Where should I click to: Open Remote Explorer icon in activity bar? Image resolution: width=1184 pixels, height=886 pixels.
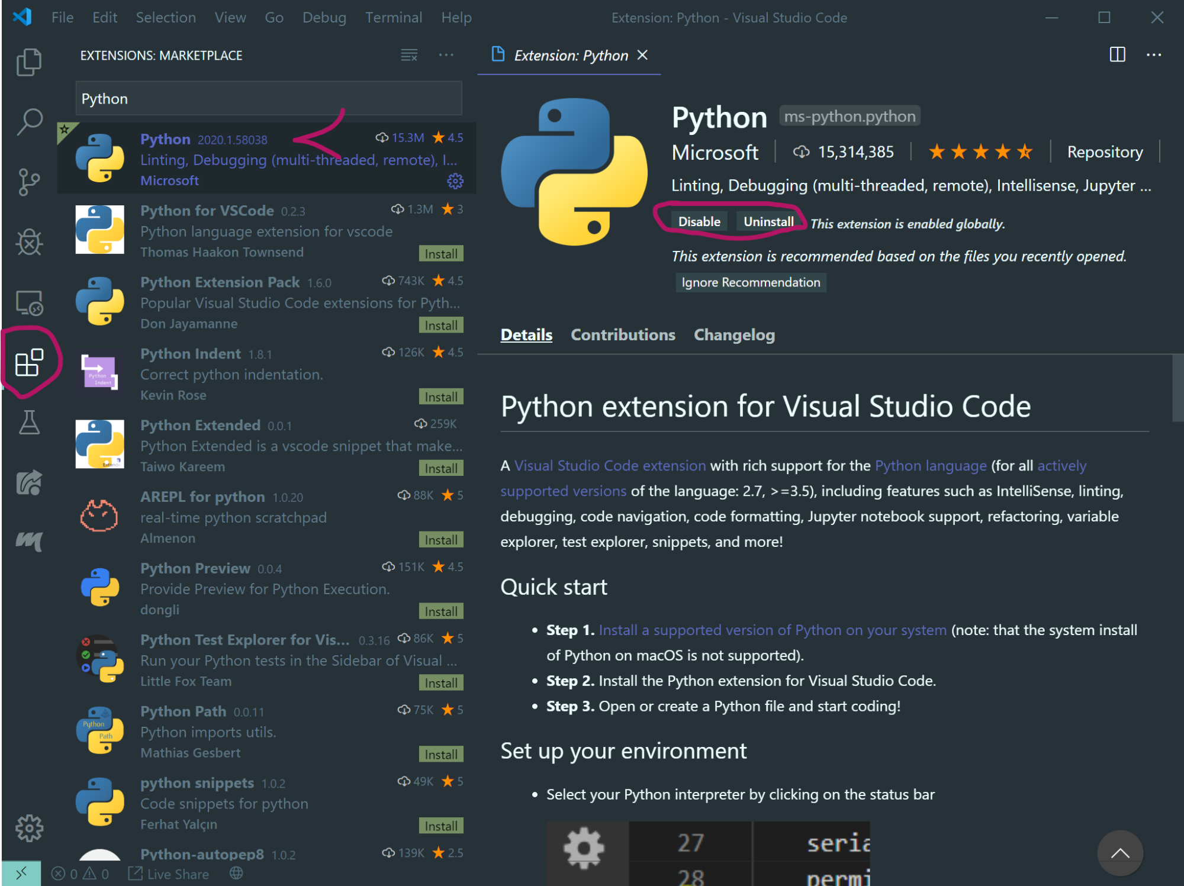pos(28,303)
